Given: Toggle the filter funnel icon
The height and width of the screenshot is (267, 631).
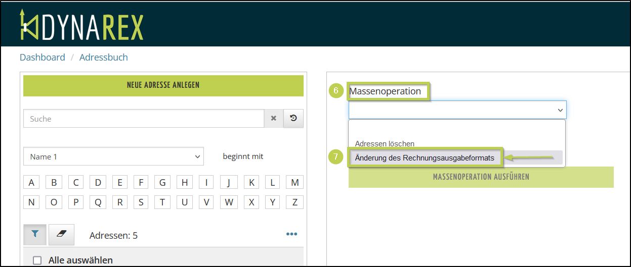Looking at the screenshot, I should 35,235.
